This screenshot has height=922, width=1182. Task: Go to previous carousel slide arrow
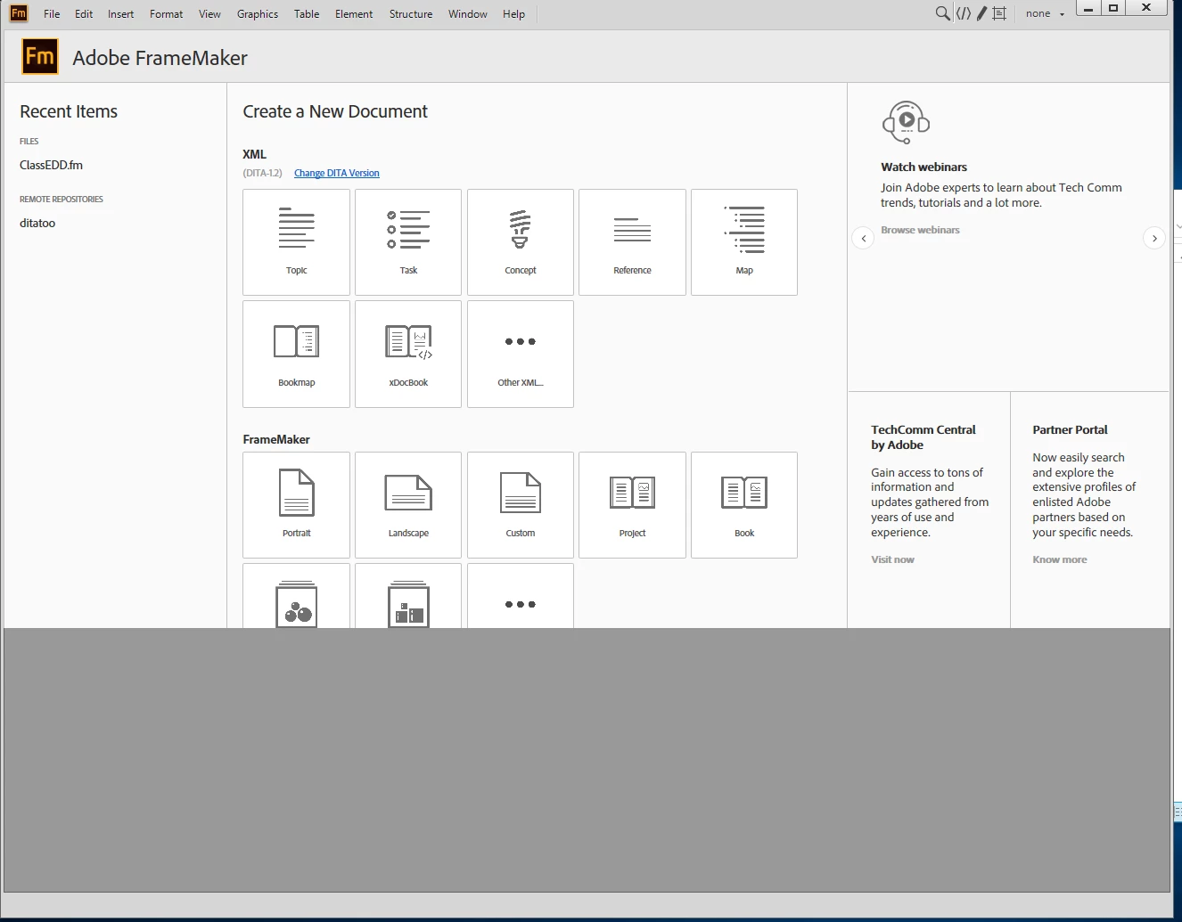863,238
